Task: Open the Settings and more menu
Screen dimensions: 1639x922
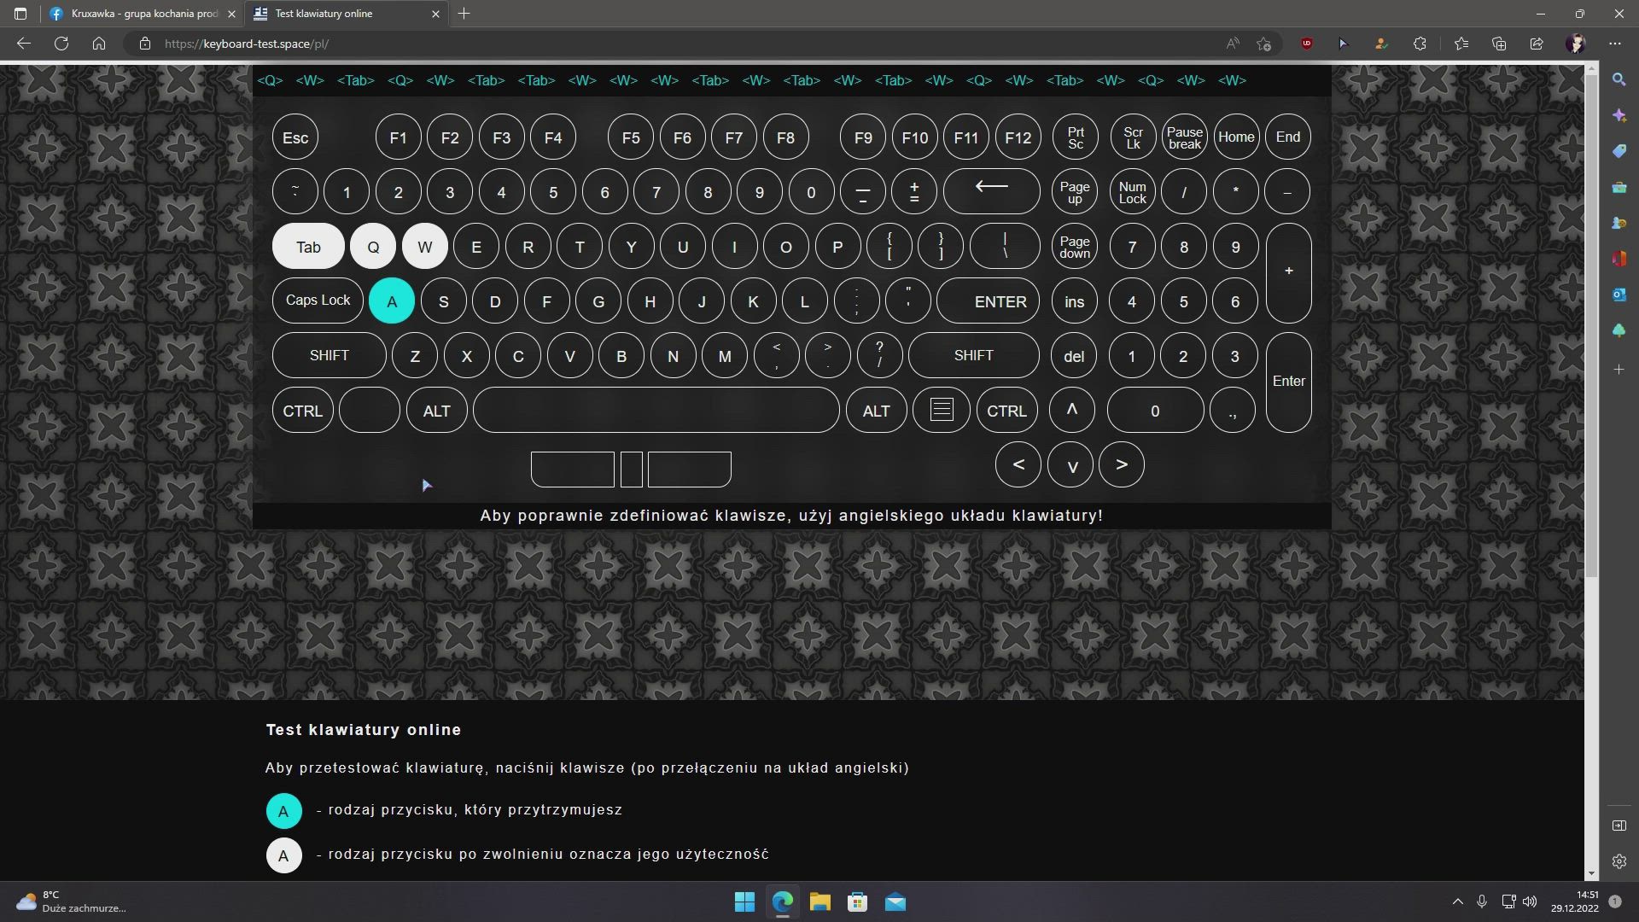Action: [x=1616, y=44]
